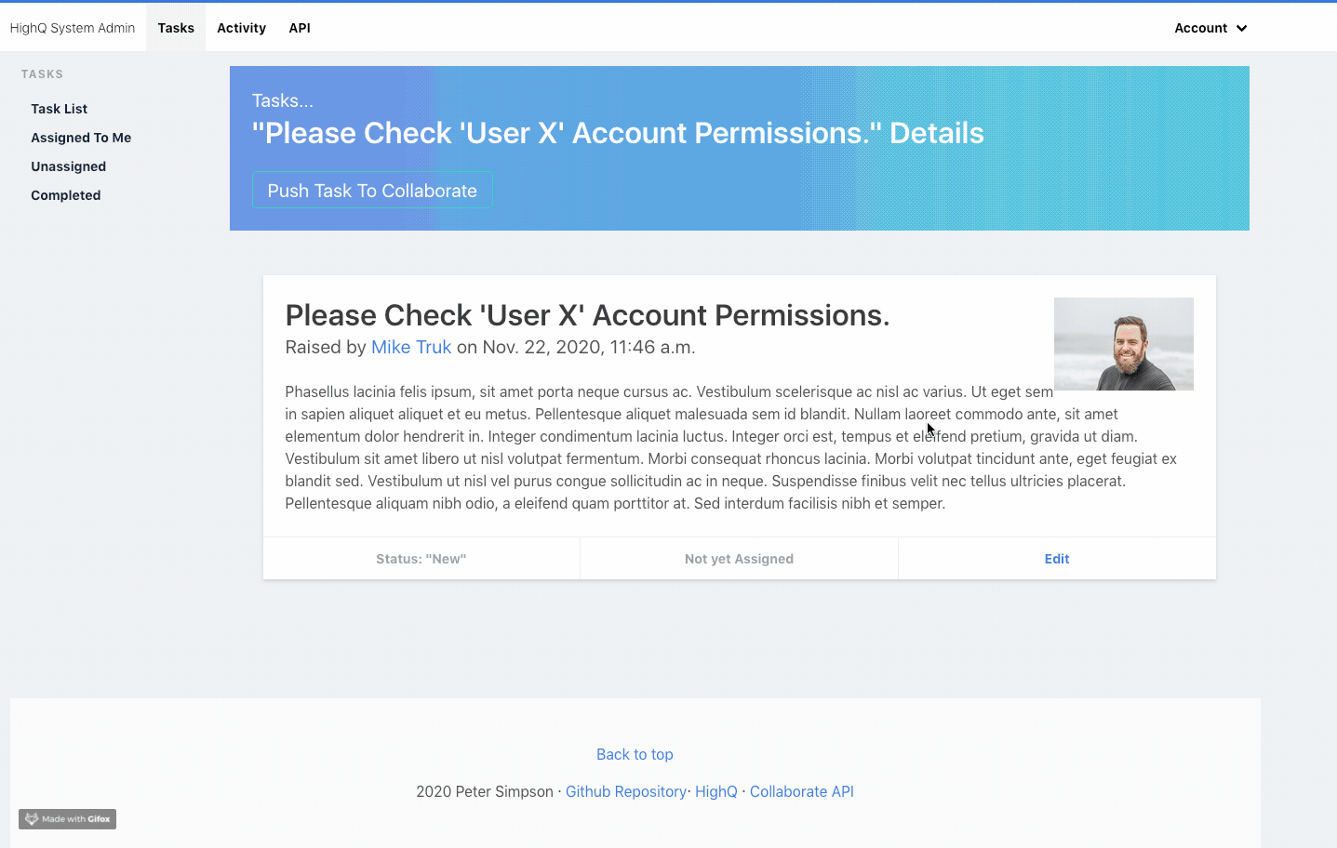Select Task List in the sidebar
Image resolution: width=1337 pixels, height=848 pixels.
click(60, 109)
